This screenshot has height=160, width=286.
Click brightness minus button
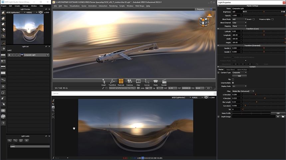pos(244,12)
